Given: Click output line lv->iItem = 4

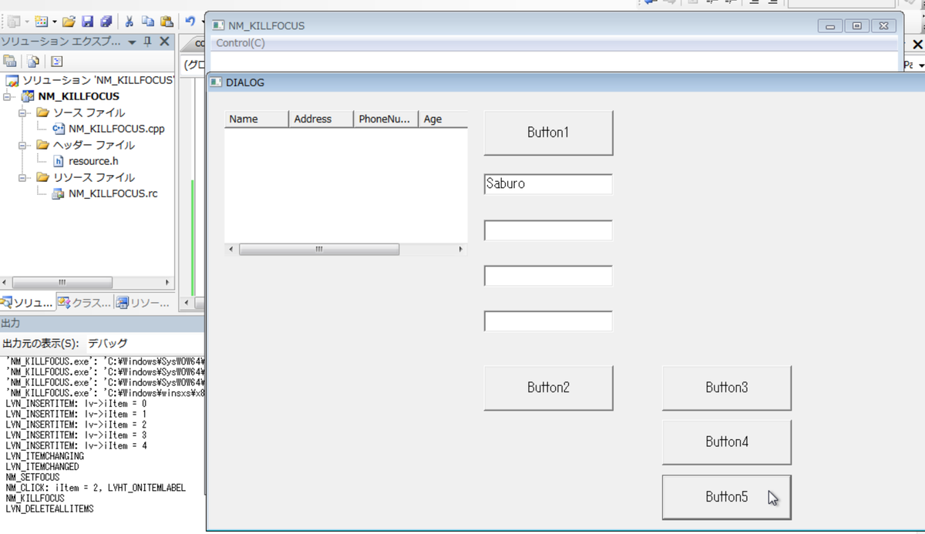Looking at the screenshot, I should click(x=76, y=446).
